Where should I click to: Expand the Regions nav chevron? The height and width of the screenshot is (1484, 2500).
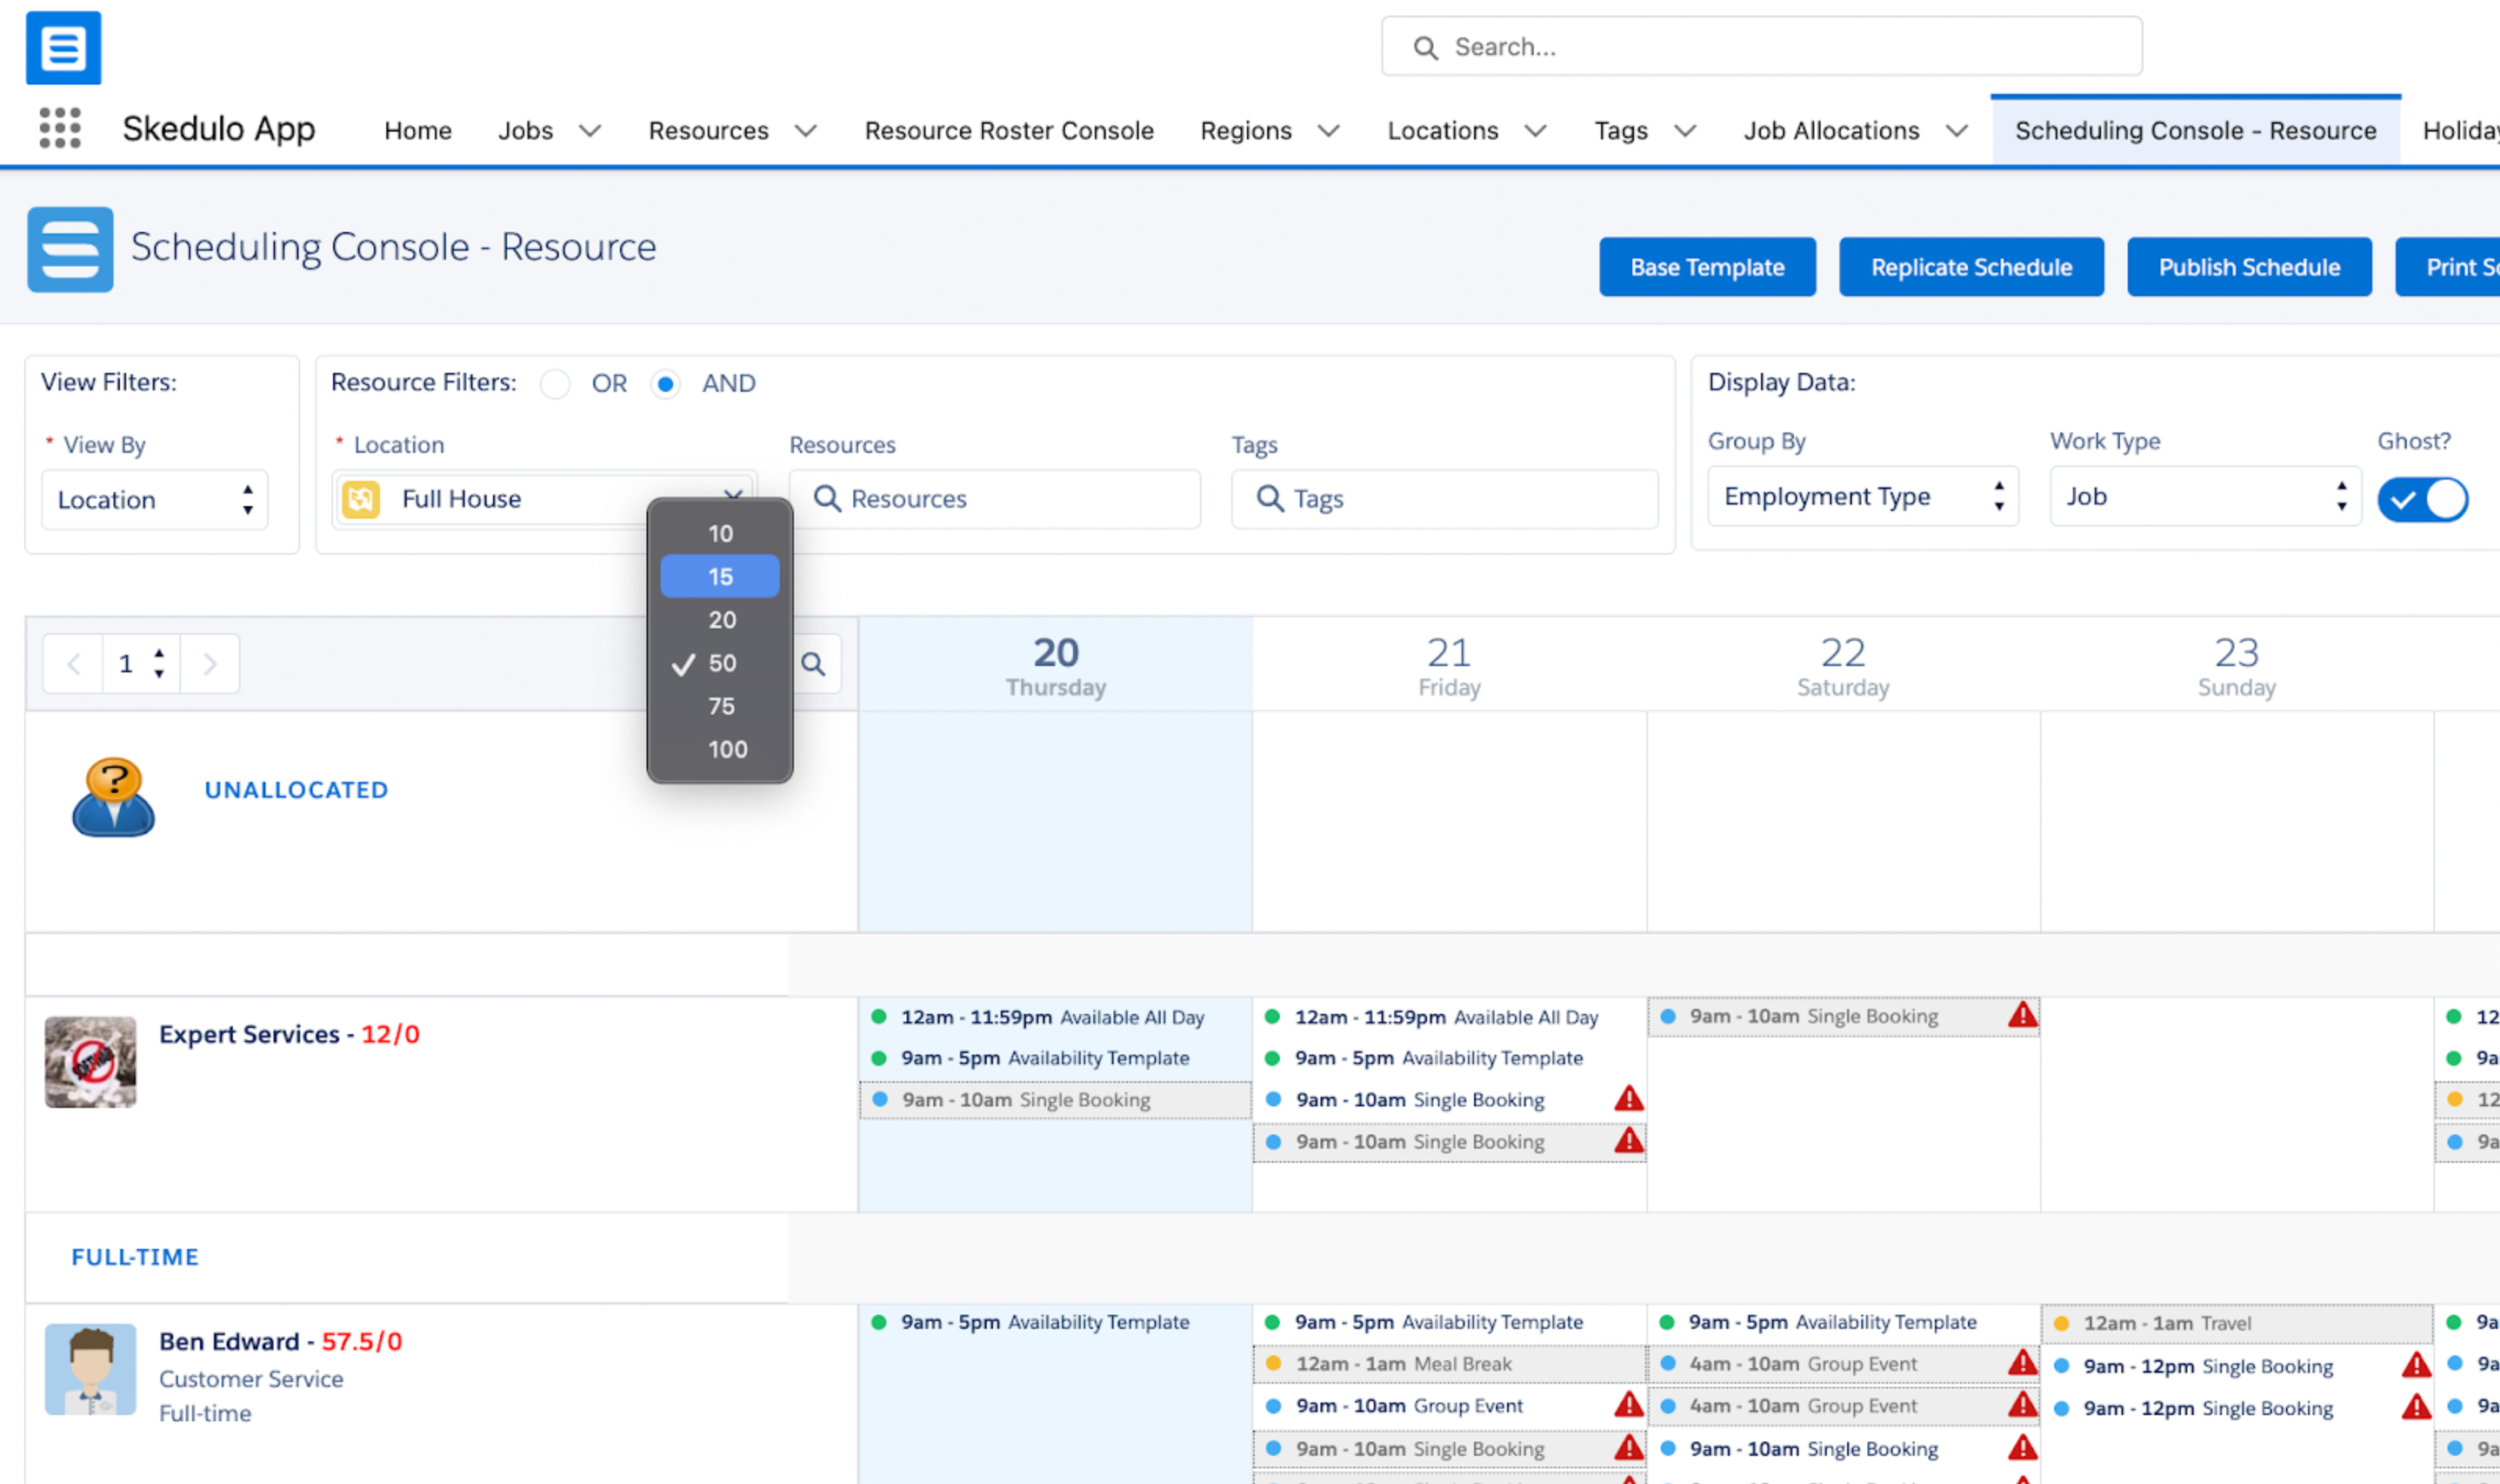pos(1328,131)
